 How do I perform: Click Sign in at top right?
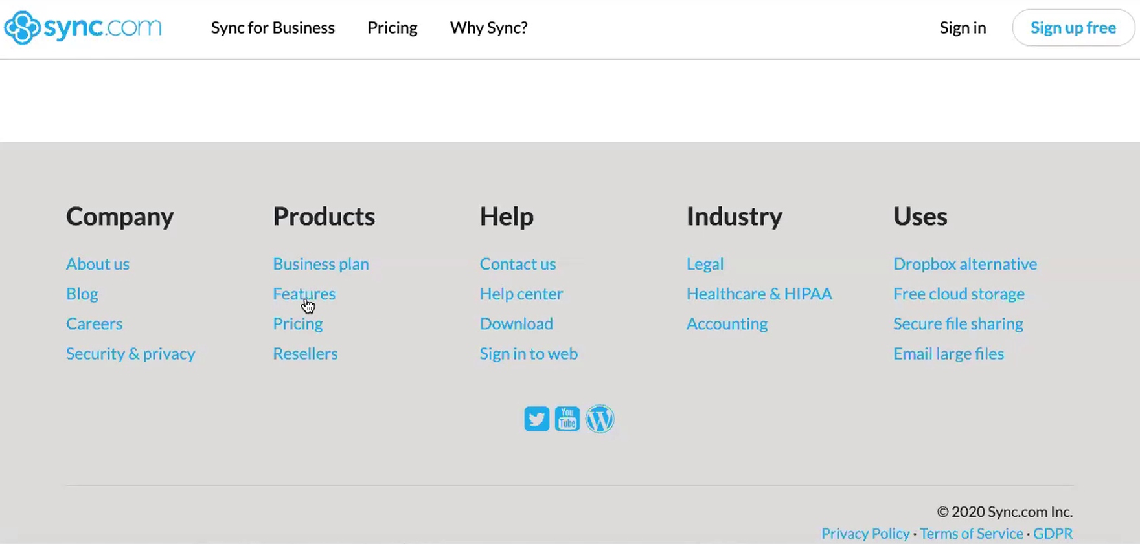963,28
